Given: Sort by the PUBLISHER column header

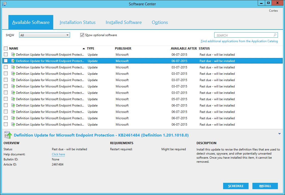Looking at the screenshot, I should (x=123, y=49).
